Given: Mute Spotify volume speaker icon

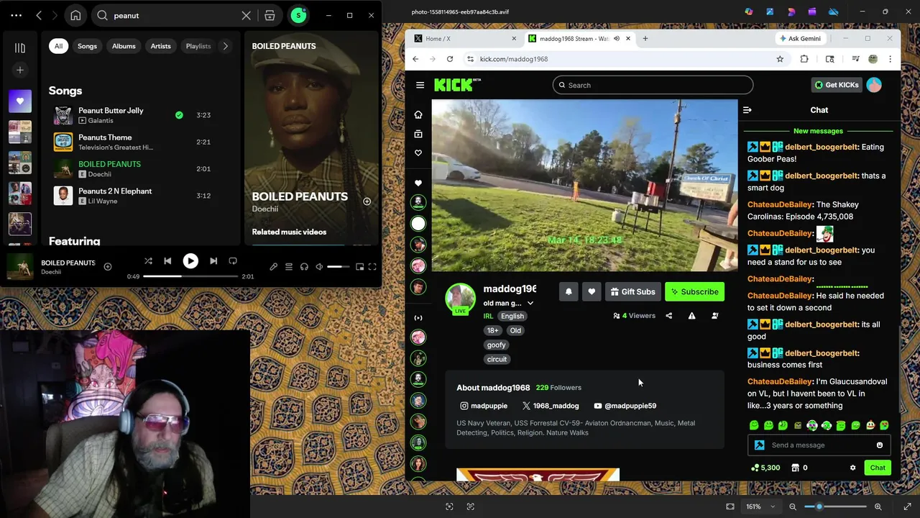Looking at the screenshot, I should pyautogui.click(x=319, y=267).
